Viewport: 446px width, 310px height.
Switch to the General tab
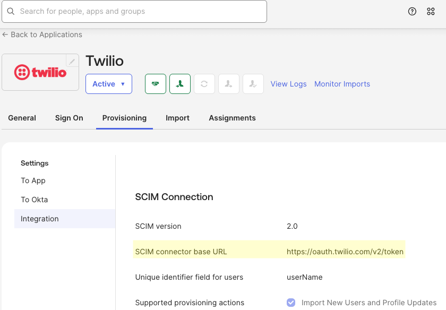pos(22,118)
